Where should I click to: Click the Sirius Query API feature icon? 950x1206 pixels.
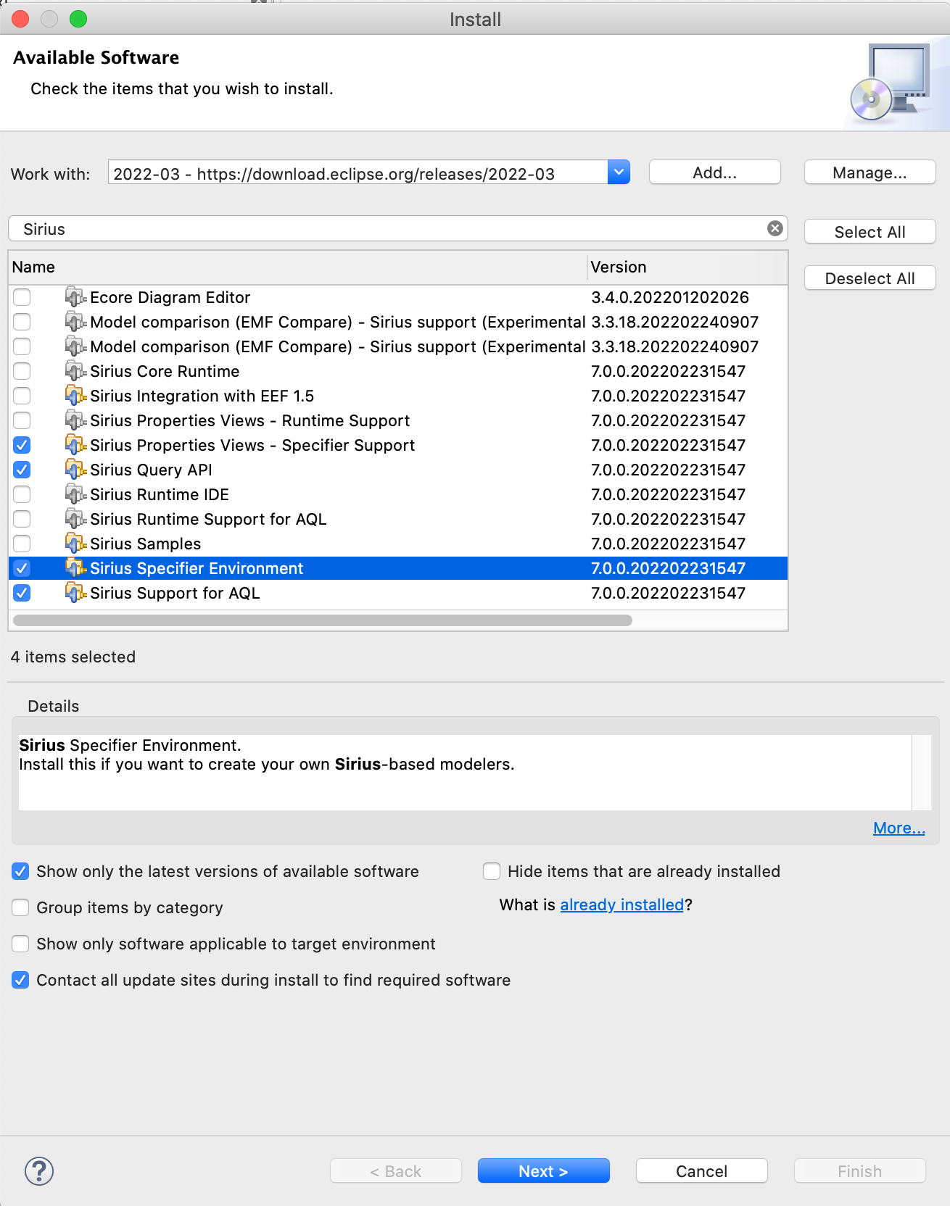point(75,470)
